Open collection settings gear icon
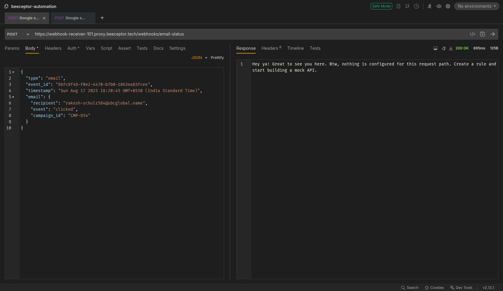The height and width of the screenshot is (291, 503). click(448, 6)
